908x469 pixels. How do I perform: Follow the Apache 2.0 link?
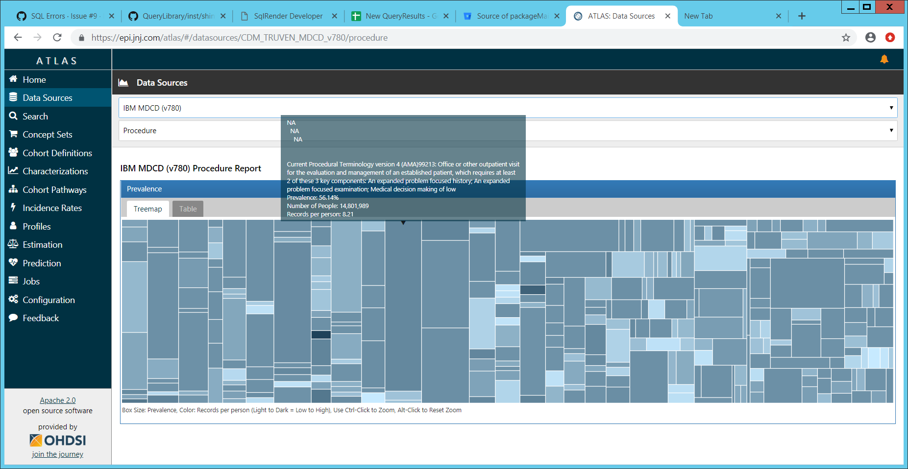click(x=57, y=400)
